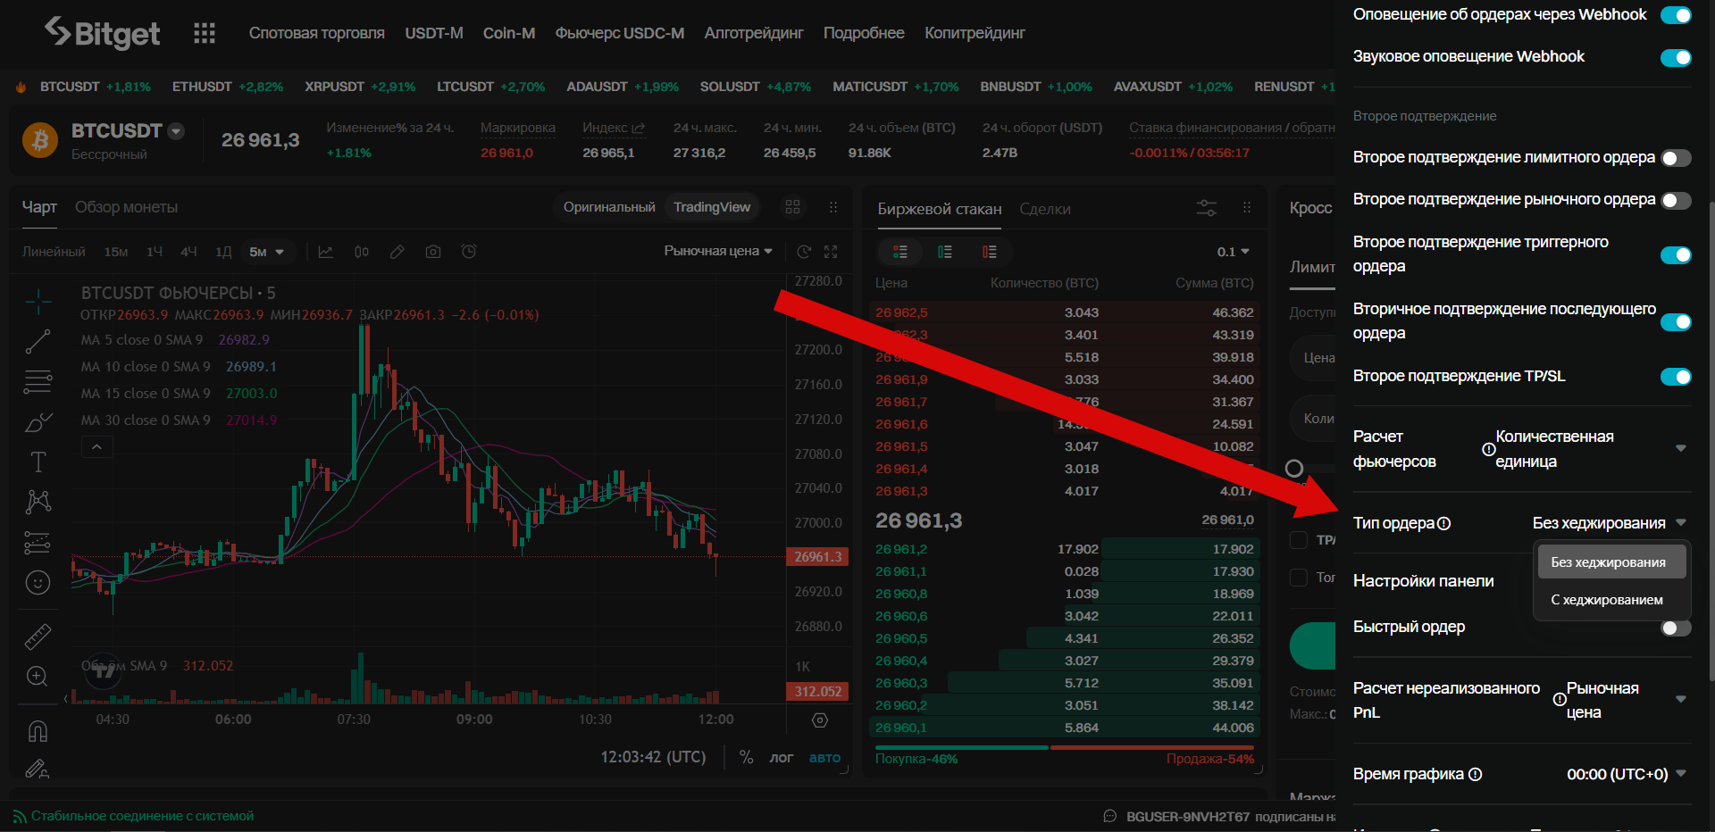Show sell-only order book view
The image size is (1715, 832).
[990, 252]
